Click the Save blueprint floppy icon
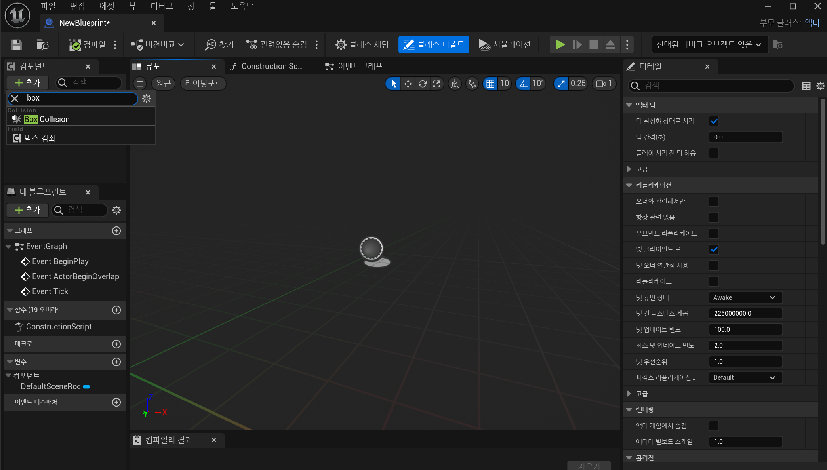Screen dimensions: 827x470 [16, 45]
